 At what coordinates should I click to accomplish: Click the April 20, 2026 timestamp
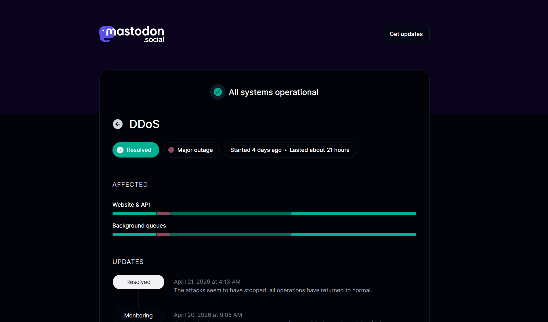208,315
